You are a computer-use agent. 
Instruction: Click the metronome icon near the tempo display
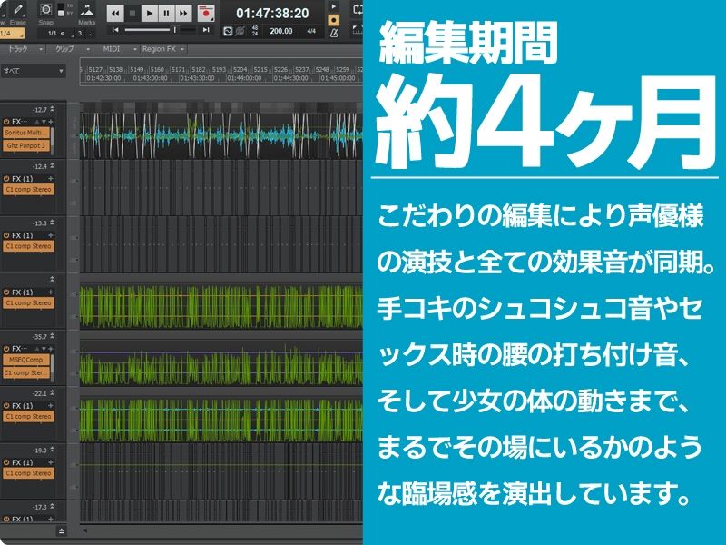click(x=335, y=33)
